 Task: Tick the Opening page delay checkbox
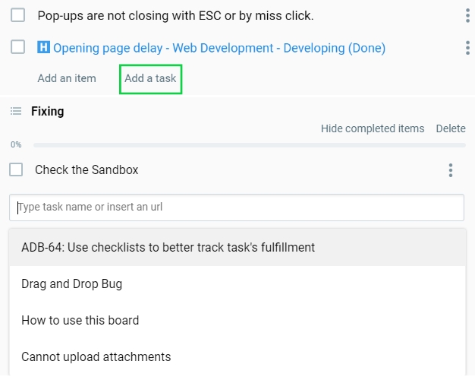pos(18,48)
